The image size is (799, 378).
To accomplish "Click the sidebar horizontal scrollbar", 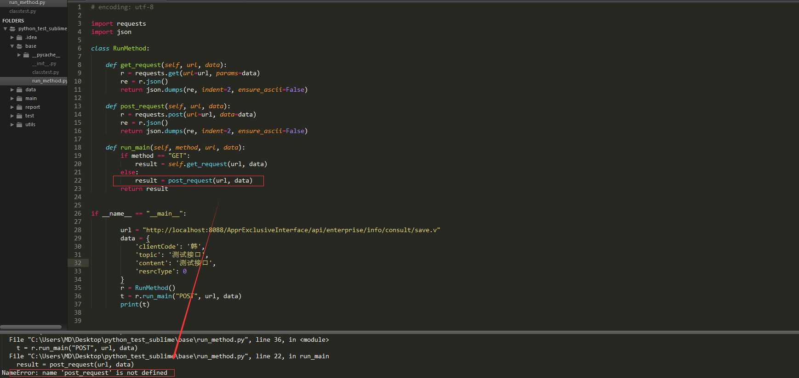I will click(31, 327).
